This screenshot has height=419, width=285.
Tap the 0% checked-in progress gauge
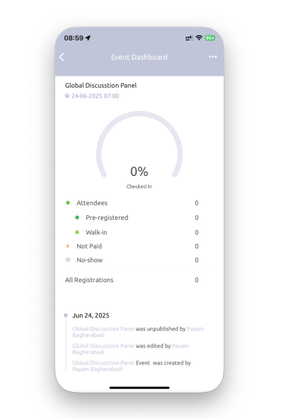tap(139, 150)
